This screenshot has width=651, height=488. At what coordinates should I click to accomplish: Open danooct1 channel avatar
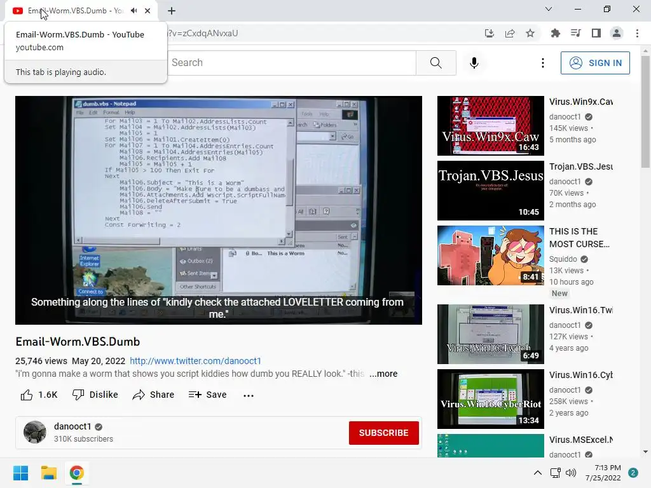click(x=35, y=432)
